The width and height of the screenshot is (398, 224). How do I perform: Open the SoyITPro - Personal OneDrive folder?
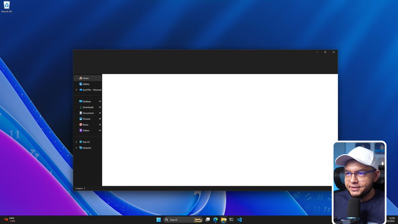coord(90,90)
